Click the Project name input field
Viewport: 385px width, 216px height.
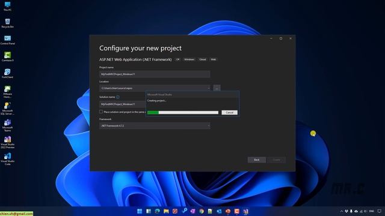tap(155, 74)
